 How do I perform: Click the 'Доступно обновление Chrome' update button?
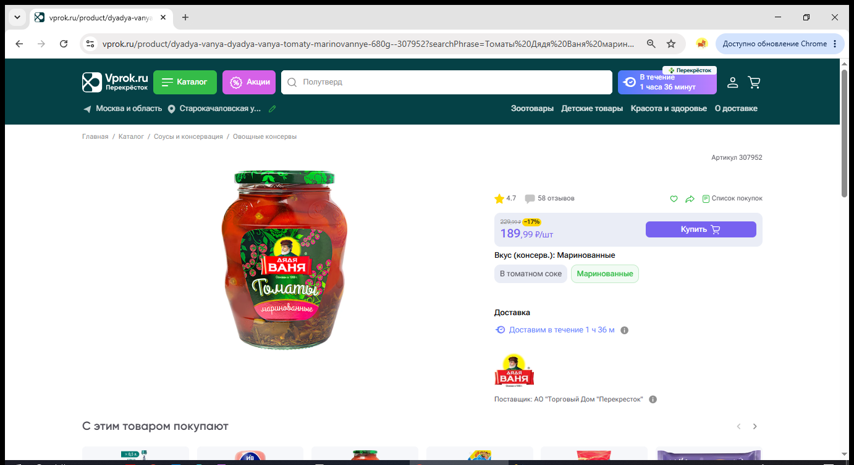pos(780,44)
